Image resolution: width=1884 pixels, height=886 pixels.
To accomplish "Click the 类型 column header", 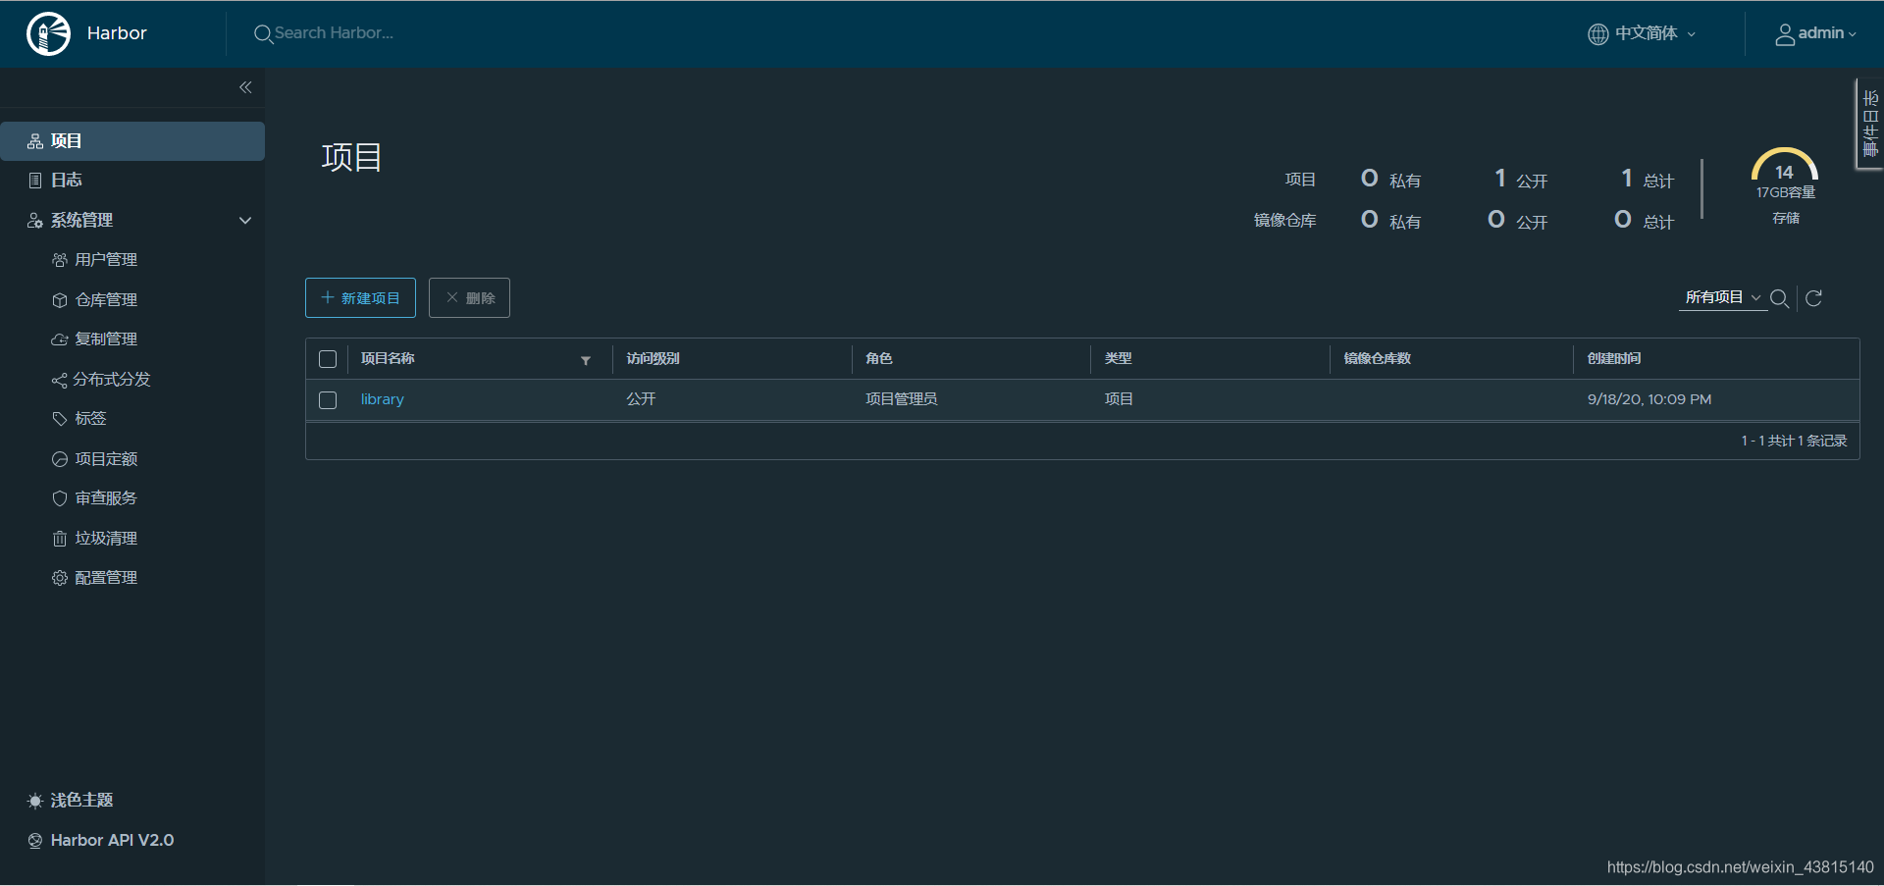I will click(x=1119, y=359).
